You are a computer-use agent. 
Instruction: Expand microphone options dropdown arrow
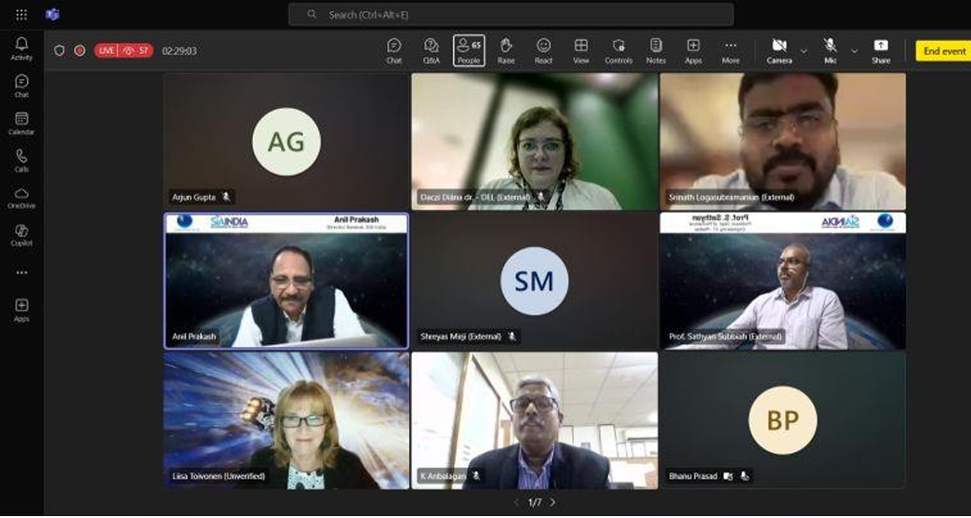854,51
